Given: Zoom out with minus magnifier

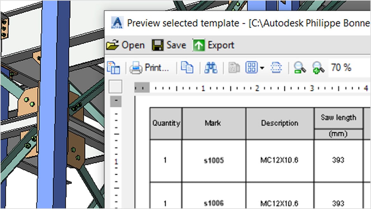Looking at the screenshot, I should point(299,68).
